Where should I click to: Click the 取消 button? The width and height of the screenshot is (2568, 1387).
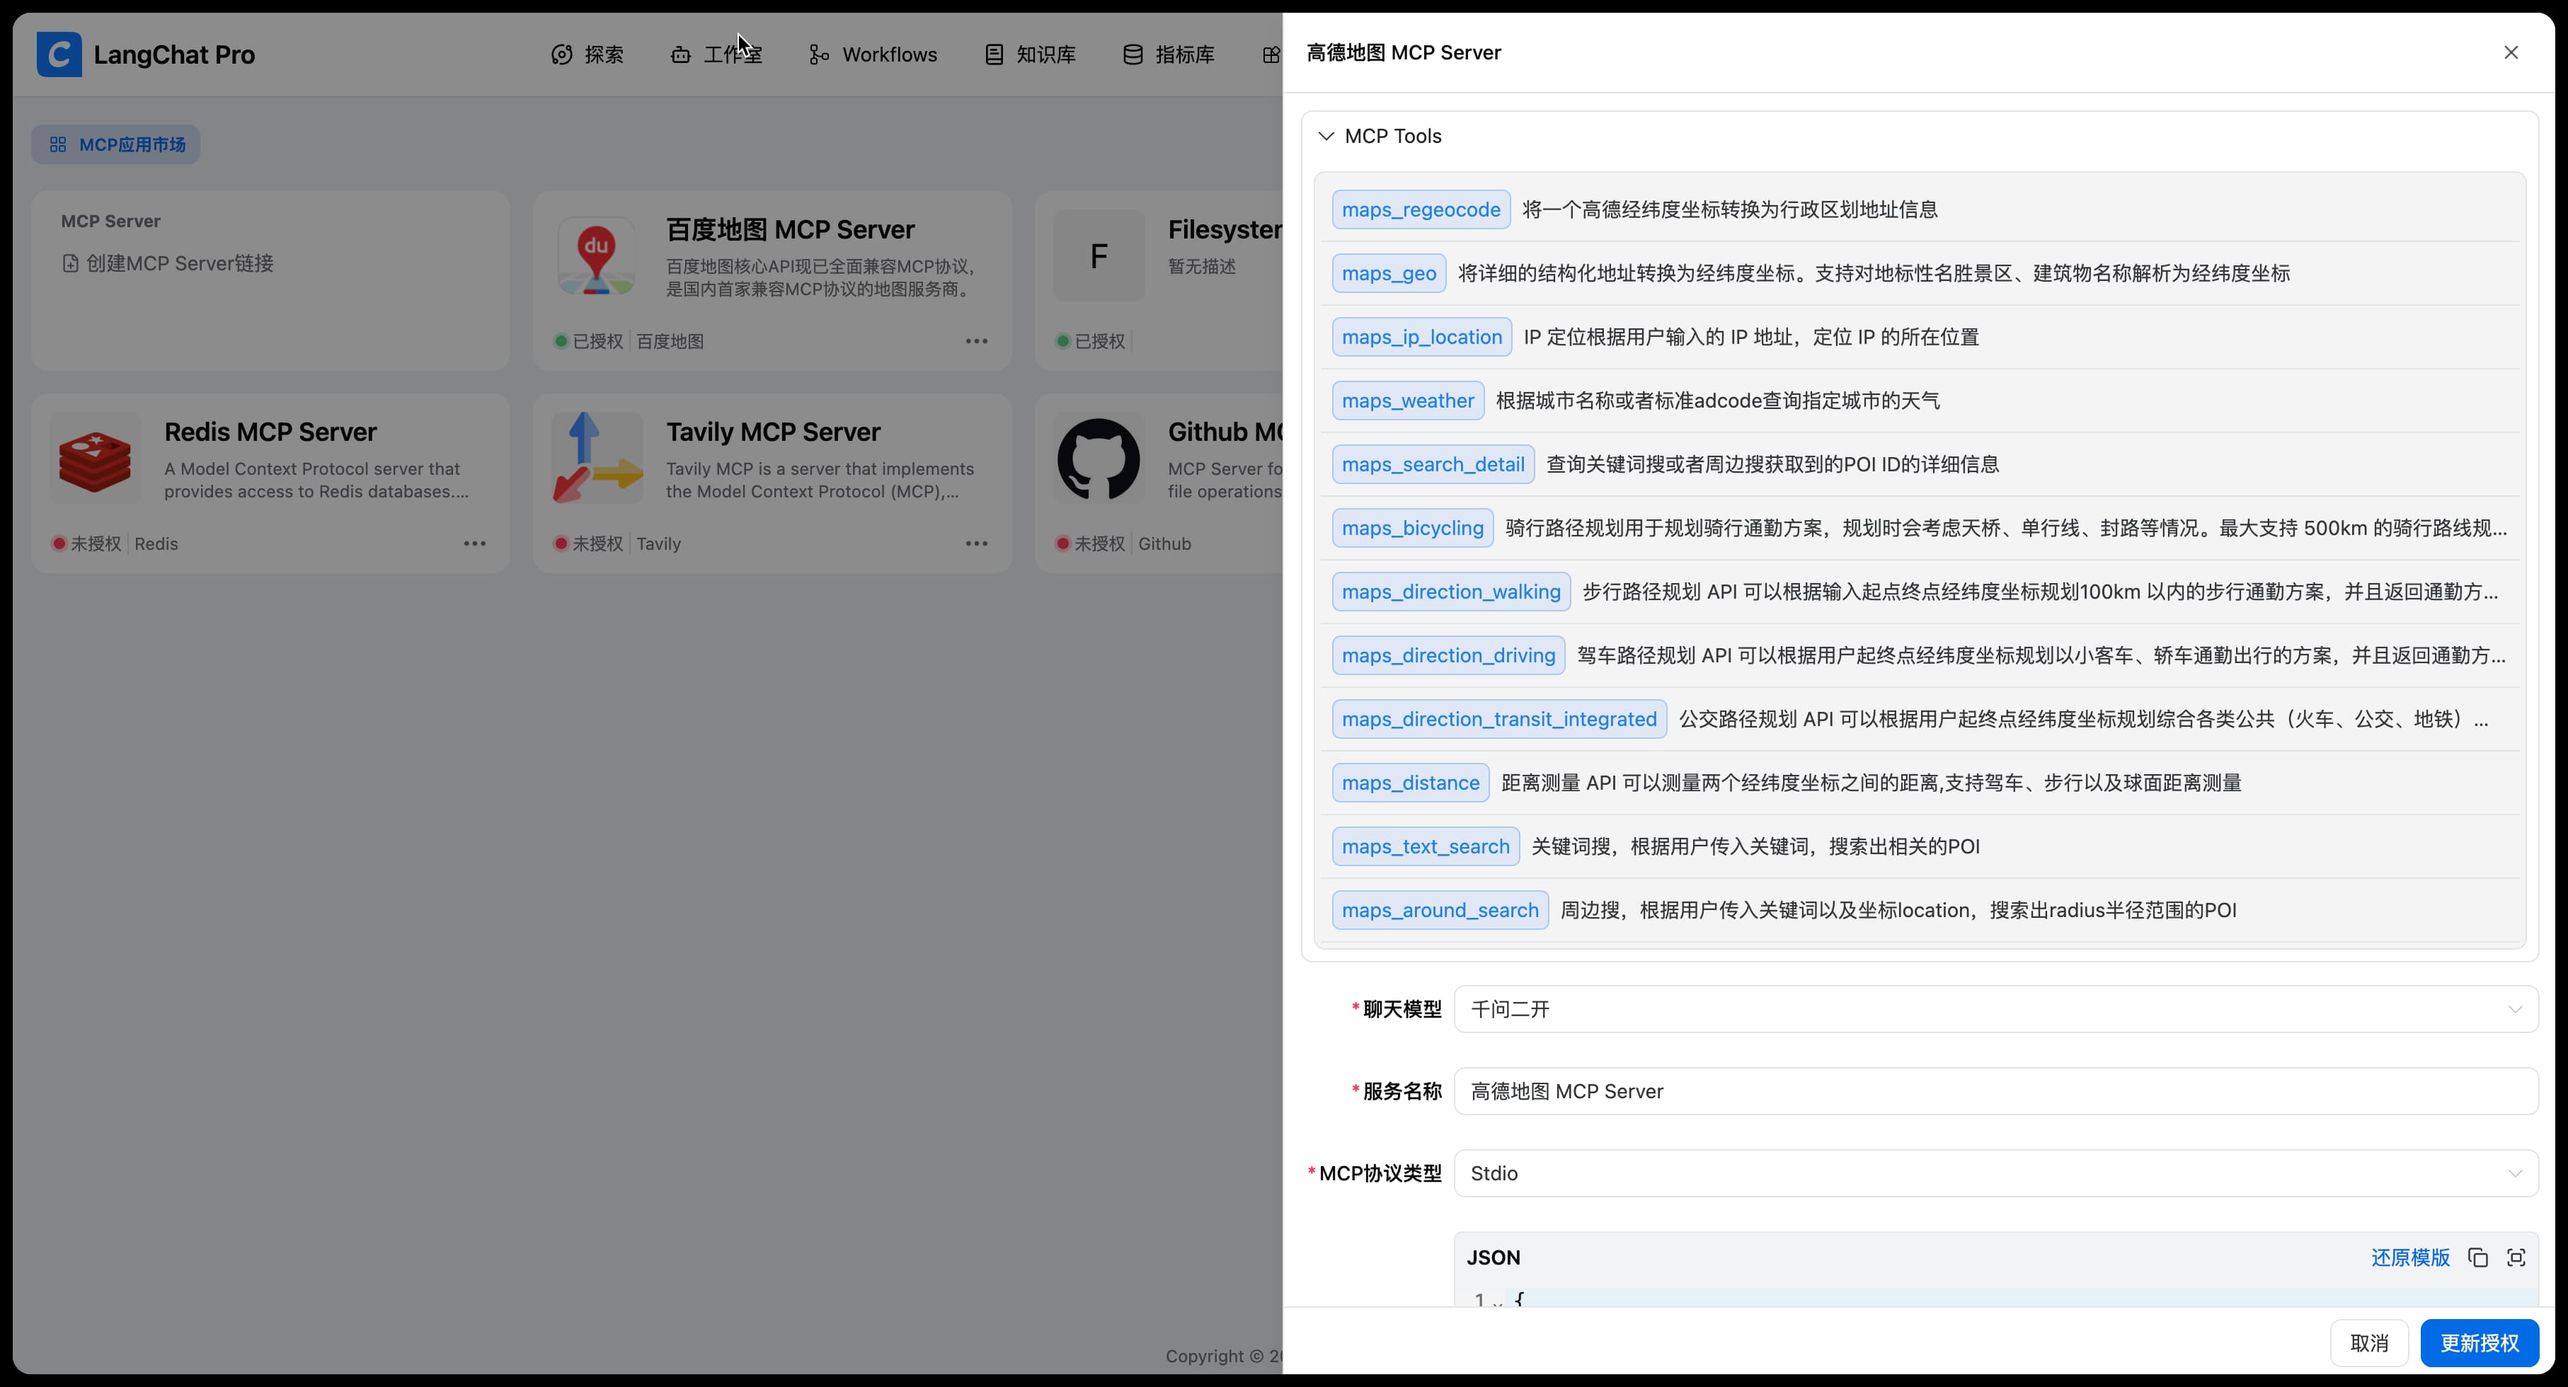(2368, 1343)
